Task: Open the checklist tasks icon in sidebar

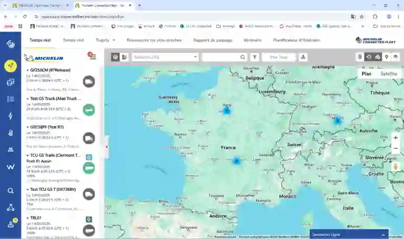Action: [11, 99]
